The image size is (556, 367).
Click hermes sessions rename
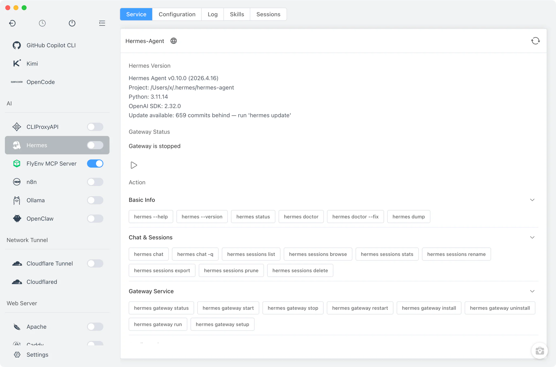coord(456,254)
